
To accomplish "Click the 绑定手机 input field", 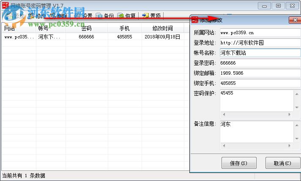I will click(260, 83).
